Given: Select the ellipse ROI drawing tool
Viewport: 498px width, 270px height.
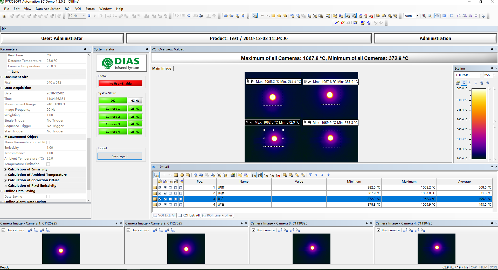Looking at the screenshot, I should coord(279,16).
